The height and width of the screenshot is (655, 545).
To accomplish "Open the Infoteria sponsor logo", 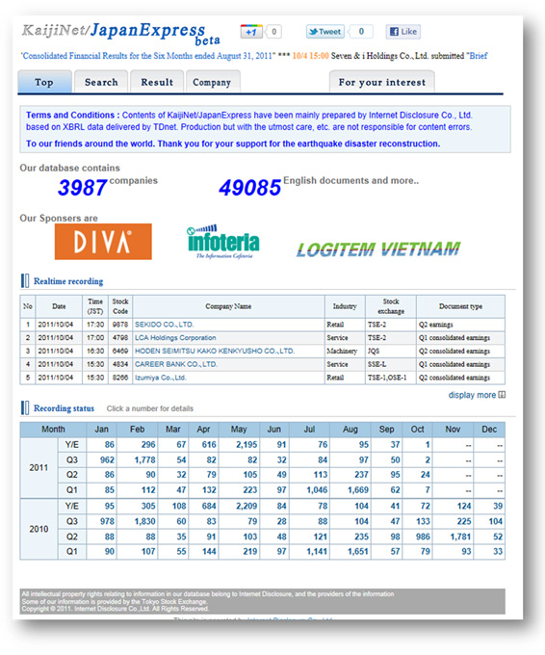I will coord(223,242).
